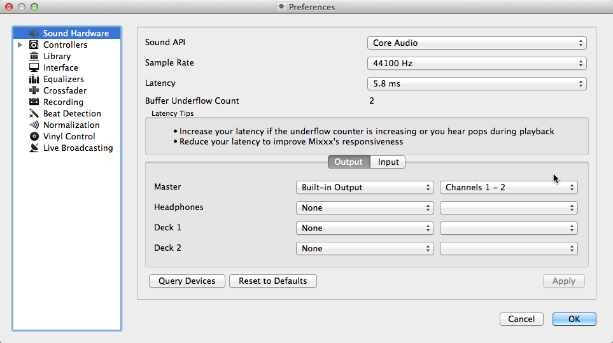Open Beat Detection preferences
This screenshot has height=343, width=613.
[71, 113]
